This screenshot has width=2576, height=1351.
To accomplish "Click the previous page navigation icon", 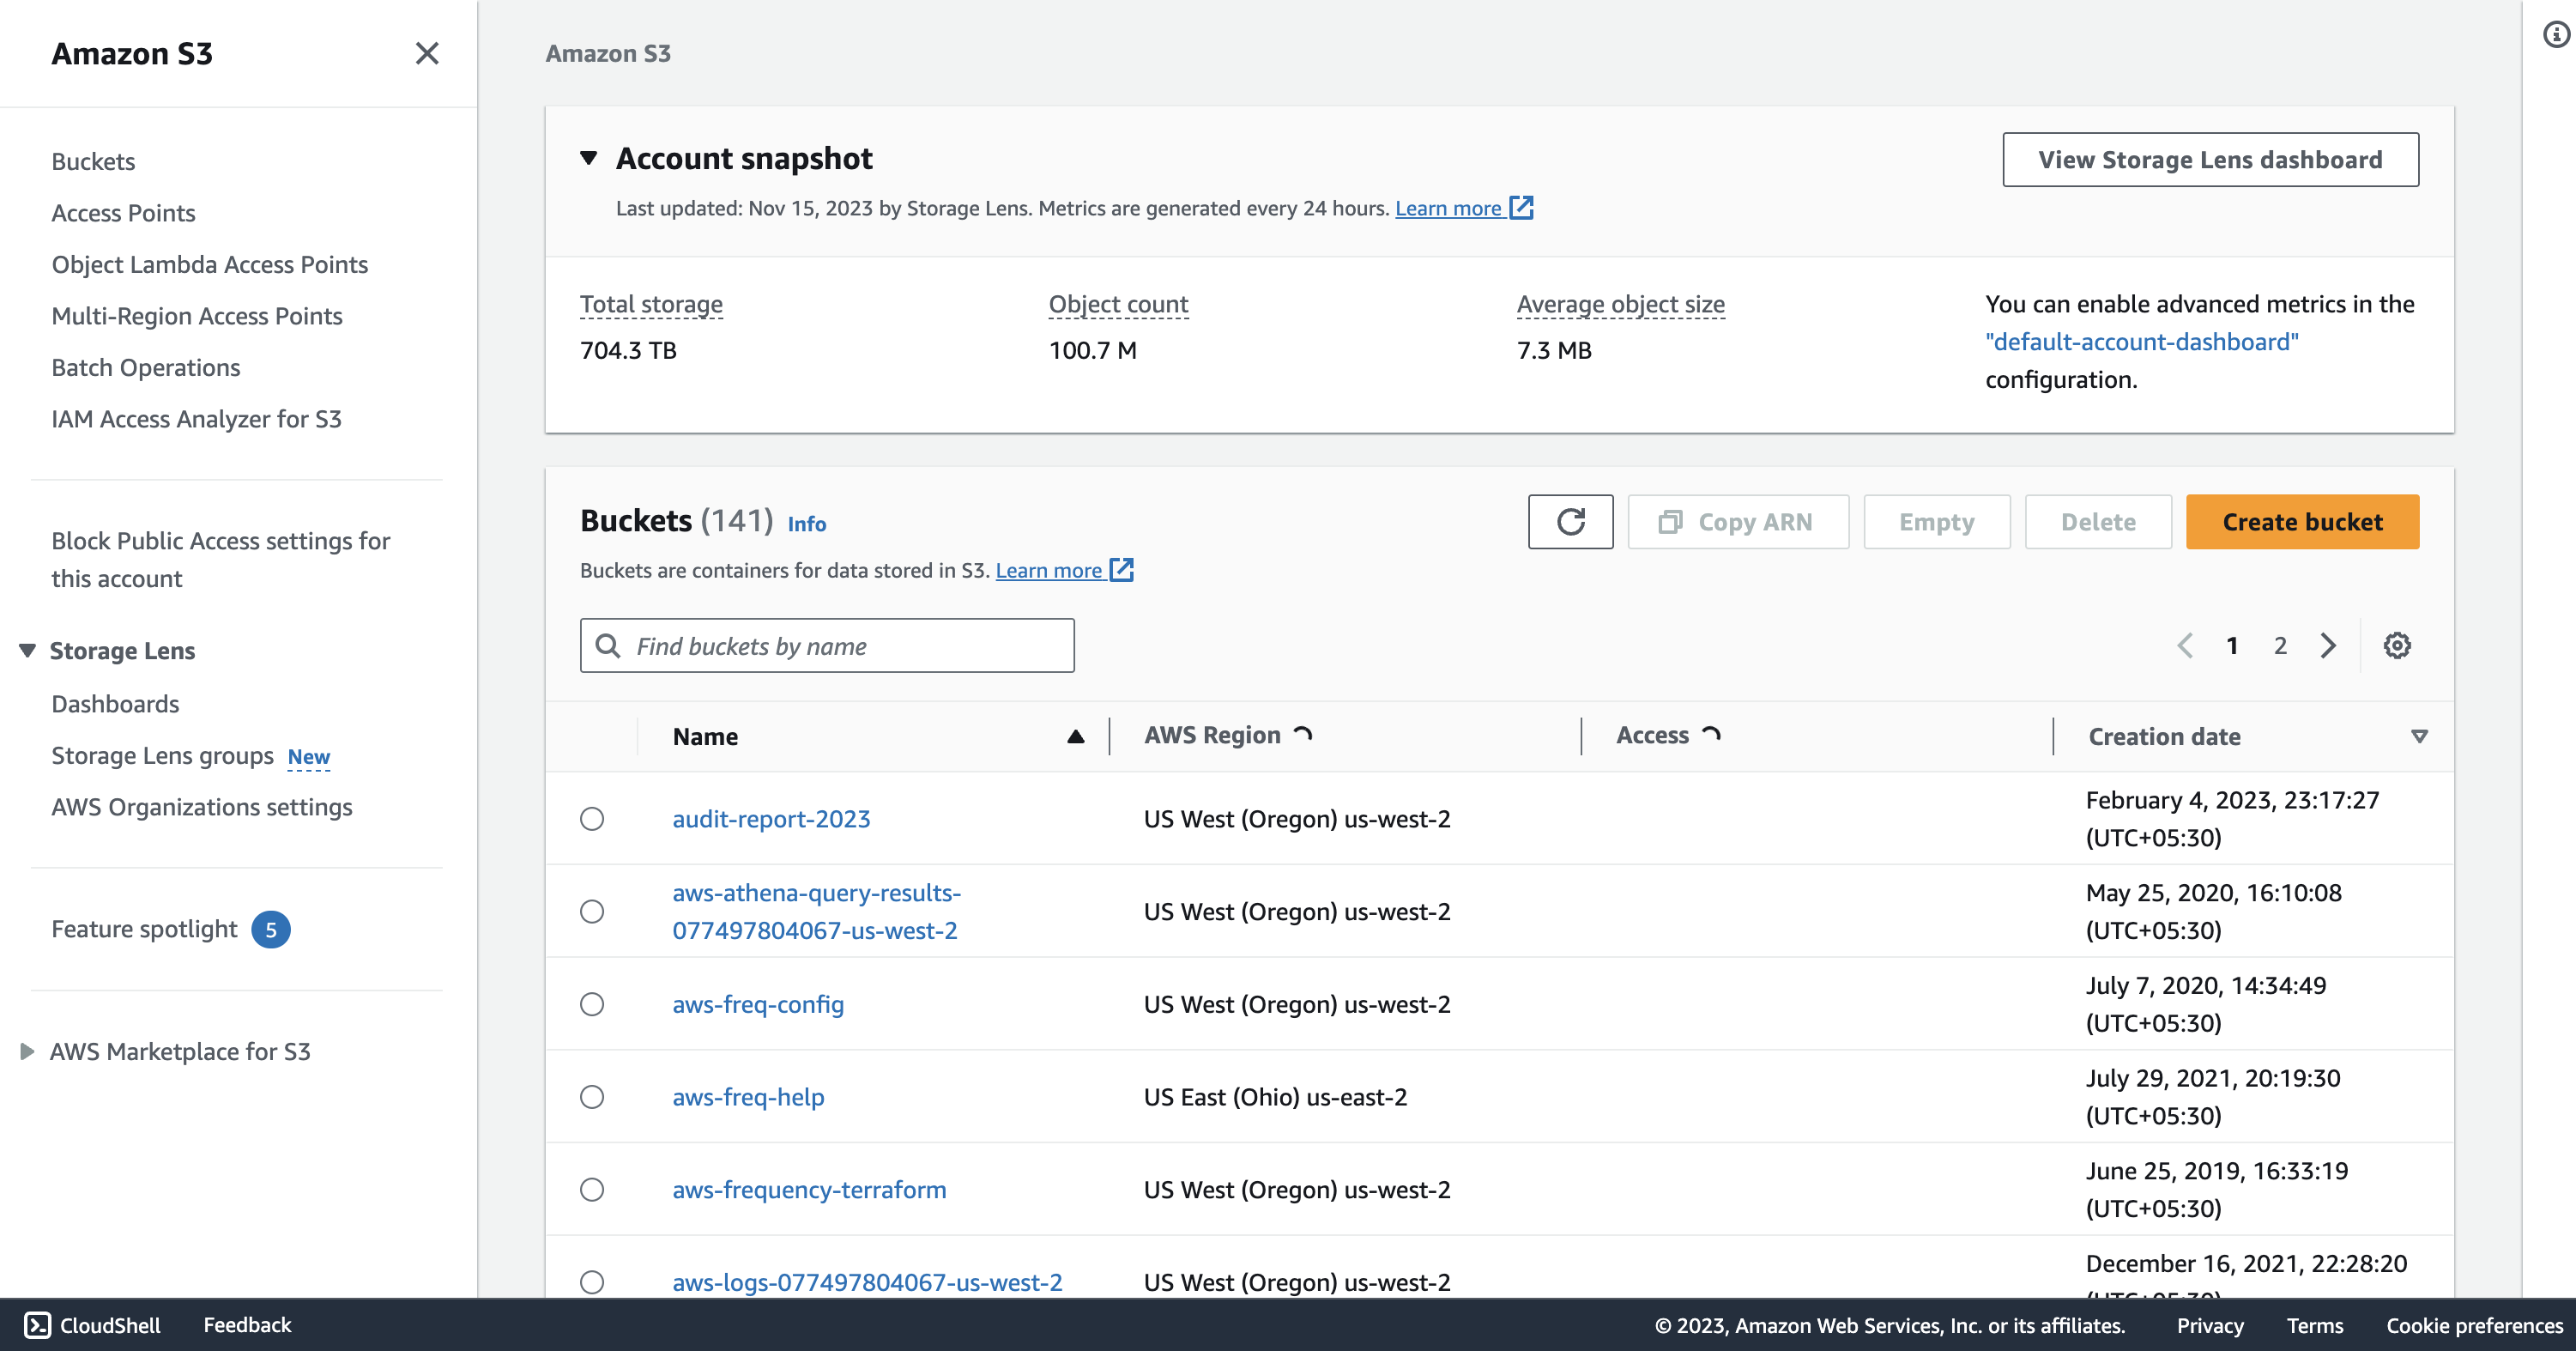I will (x=2184, y=644).
